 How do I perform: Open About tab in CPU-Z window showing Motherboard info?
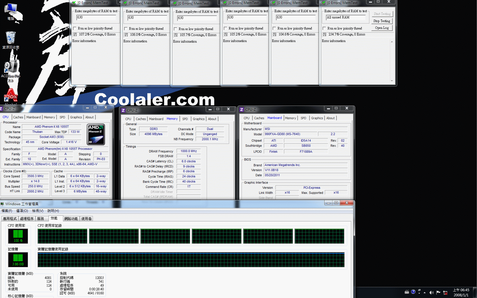tap(330, 118)
